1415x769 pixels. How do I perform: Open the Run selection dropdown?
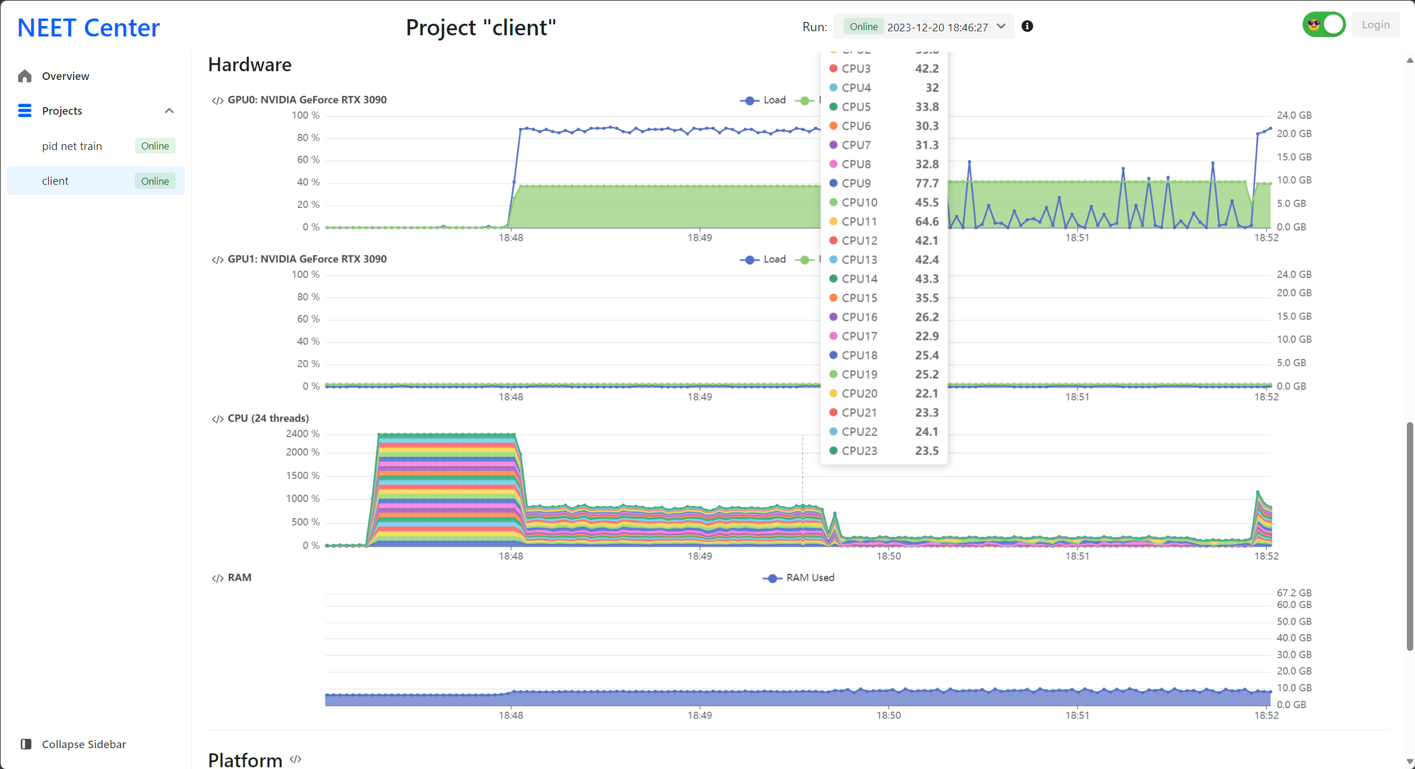point(924,27)
